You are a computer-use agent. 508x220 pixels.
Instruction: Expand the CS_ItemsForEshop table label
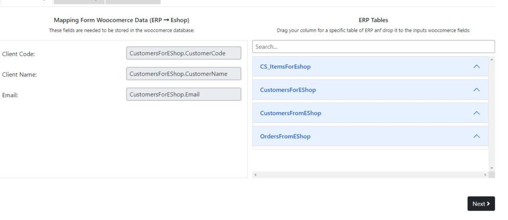tap(285, 66)
